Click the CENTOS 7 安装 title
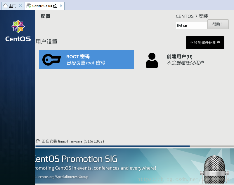Image resolution: width=234 pixels, height=185 pixels. 192,16
